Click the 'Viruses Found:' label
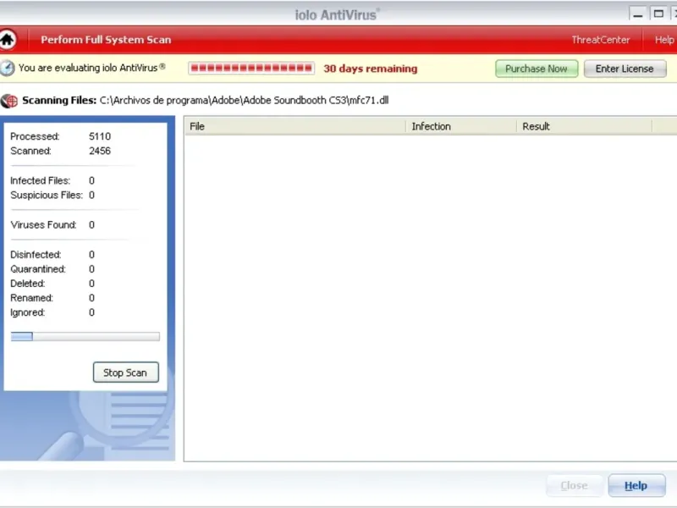Screen dimensions: 677x508 coord(43,225)
